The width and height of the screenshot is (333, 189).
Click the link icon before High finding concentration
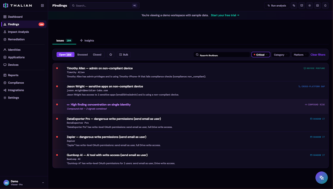(x=68, y=105)
